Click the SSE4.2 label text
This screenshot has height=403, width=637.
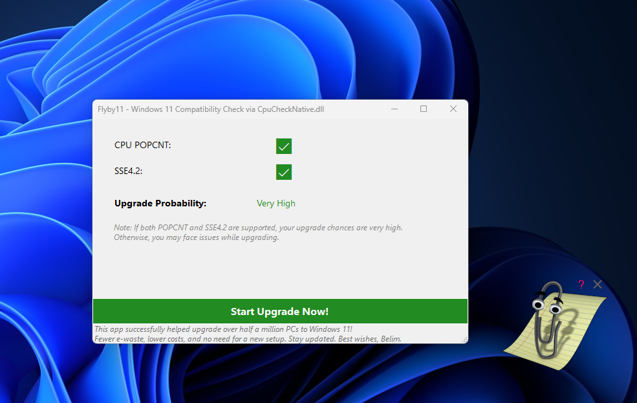[128, 171]
